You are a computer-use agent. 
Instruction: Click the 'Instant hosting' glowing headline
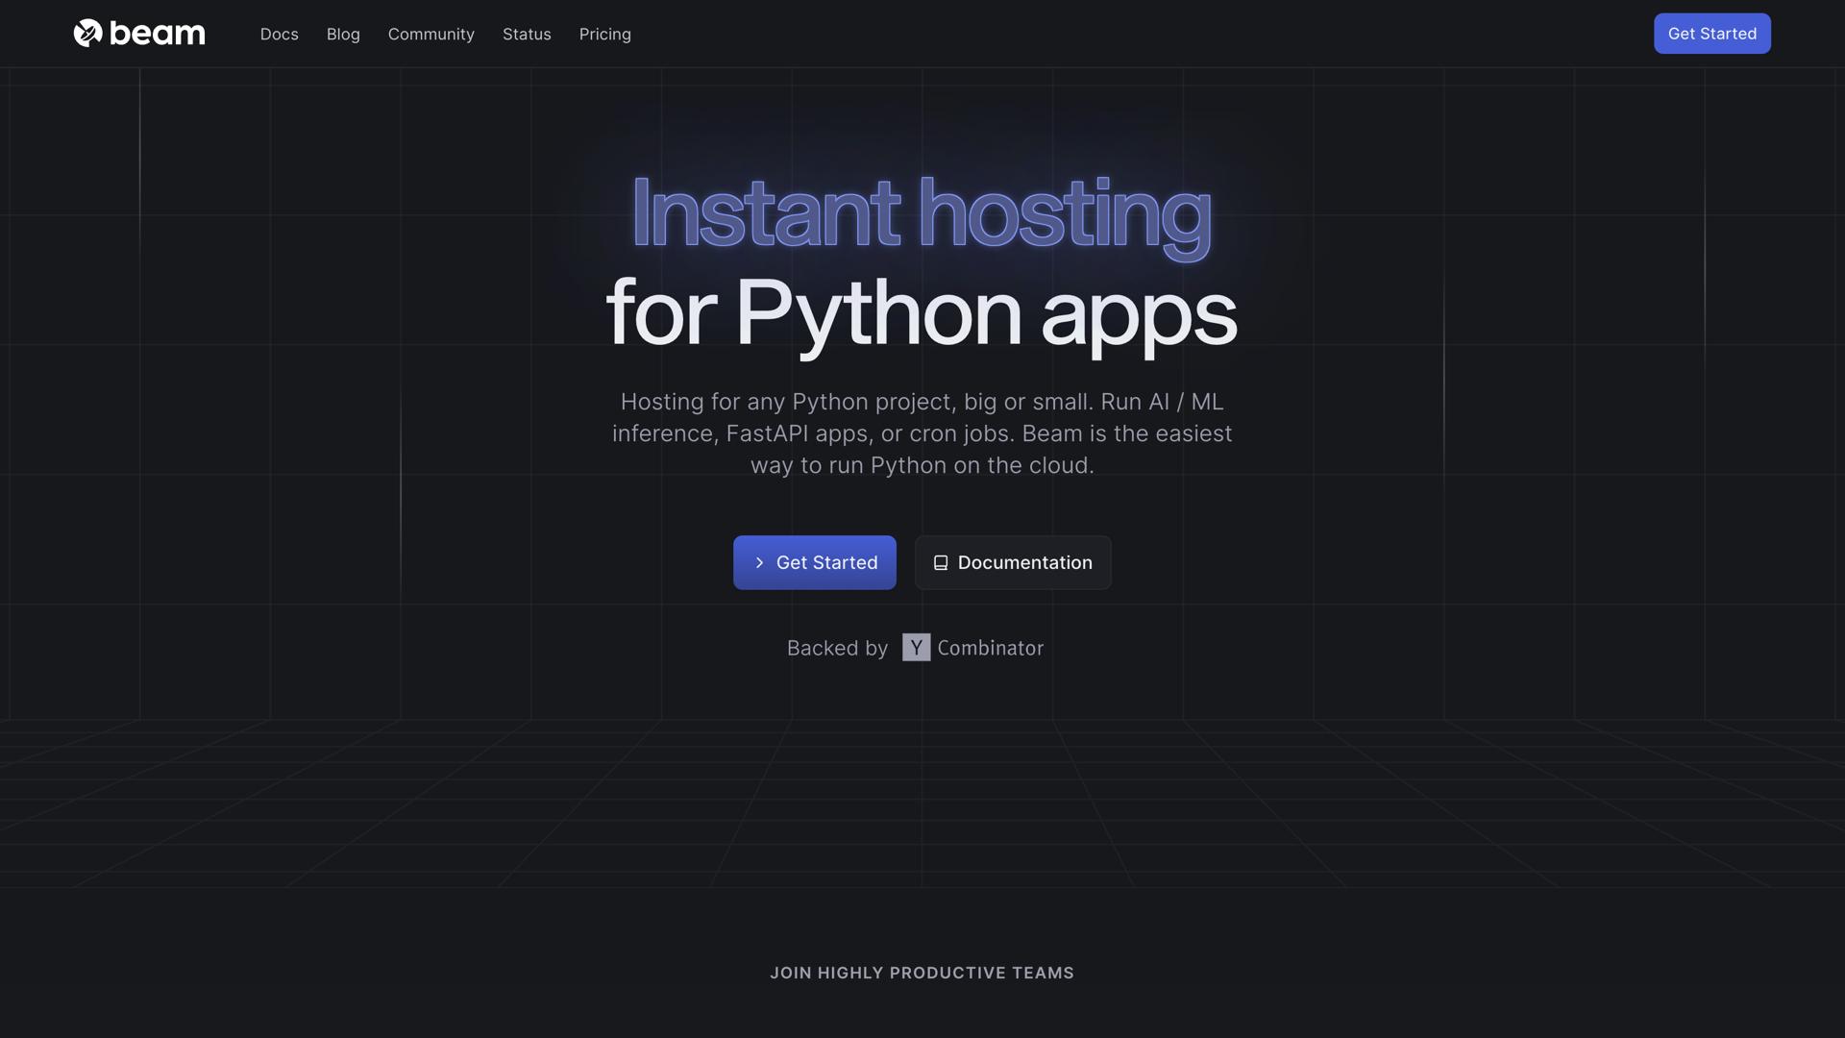click(x=921, y=213)
